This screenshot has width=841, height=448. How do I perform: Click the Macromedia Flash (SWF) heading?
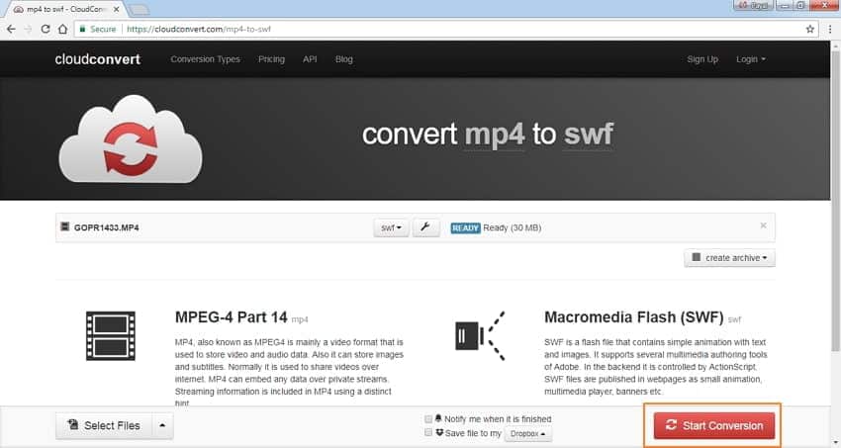[634, 317]
